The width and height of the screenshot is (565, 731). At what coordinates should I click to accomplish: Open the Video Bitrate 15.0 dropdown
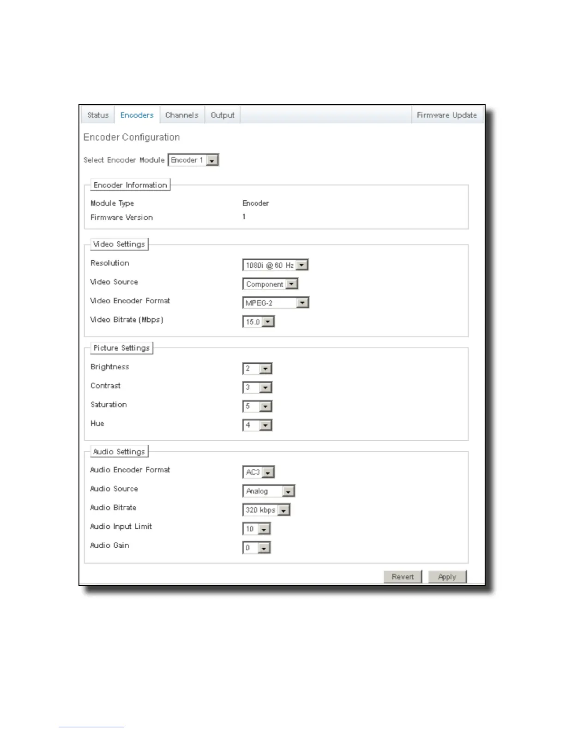pos(258,322)
